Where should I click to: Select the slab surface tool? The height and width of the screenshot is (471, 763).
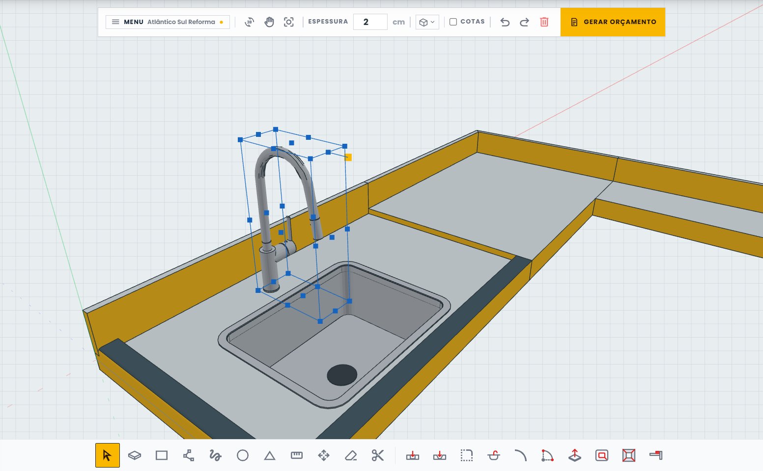point(135,455)
